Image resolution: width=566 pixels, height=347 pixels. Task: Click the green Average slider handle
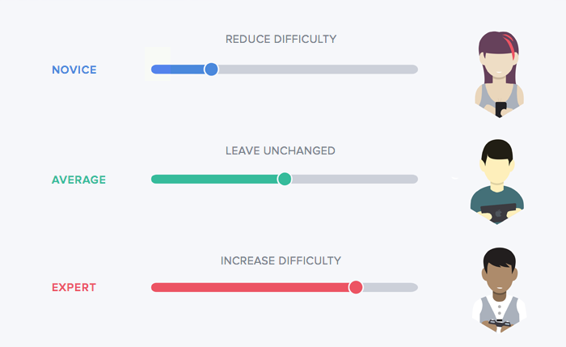pos(285,179)
